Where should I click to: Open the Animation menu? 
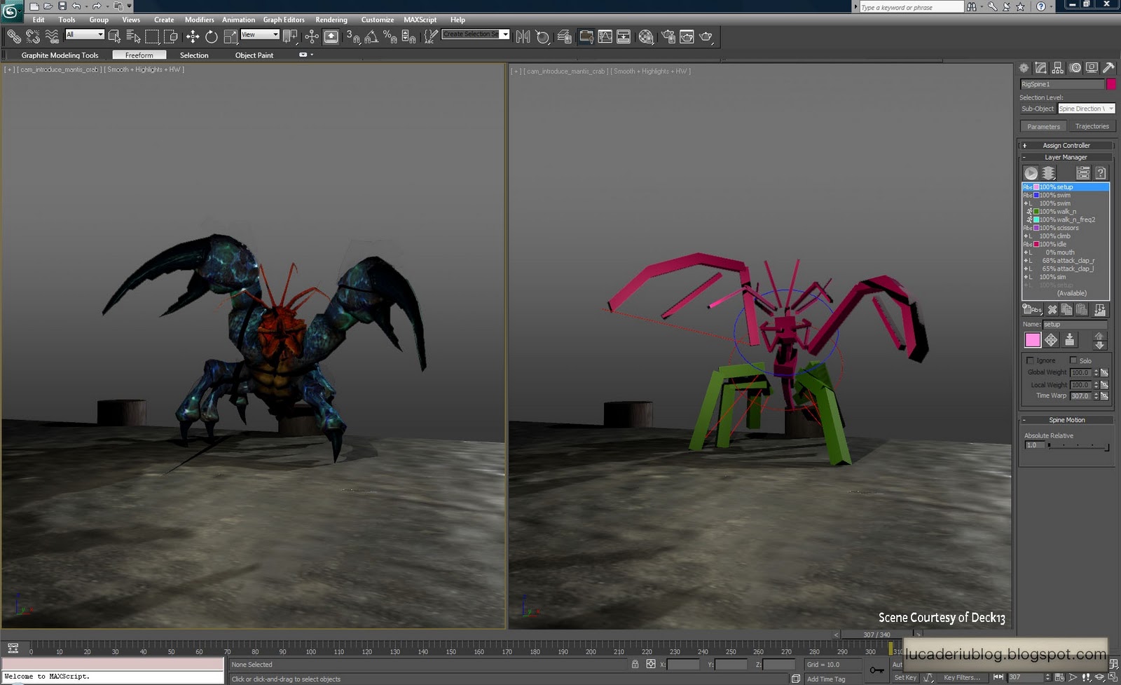(x=238, y=20)
